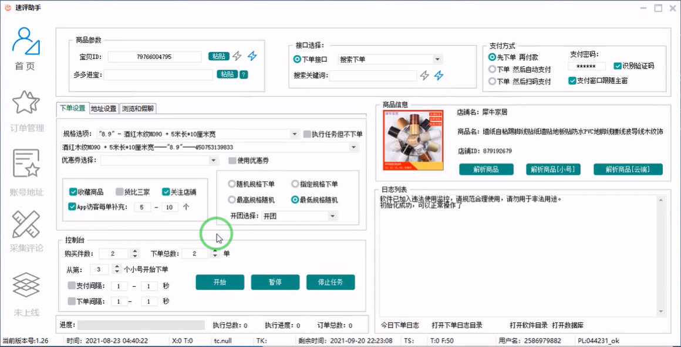
Task: Click the log list scrollbar up arrow
Action: tap(662, 199)
